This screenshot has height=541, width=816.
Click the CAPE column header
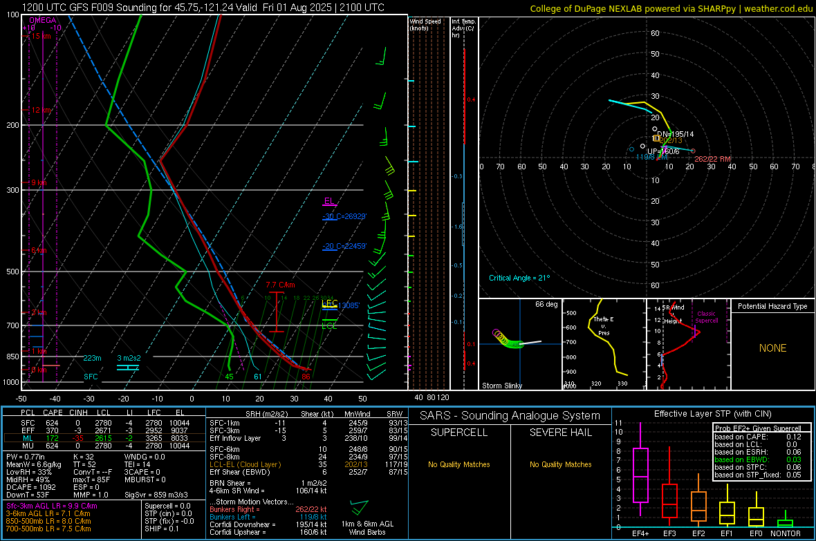53,412
